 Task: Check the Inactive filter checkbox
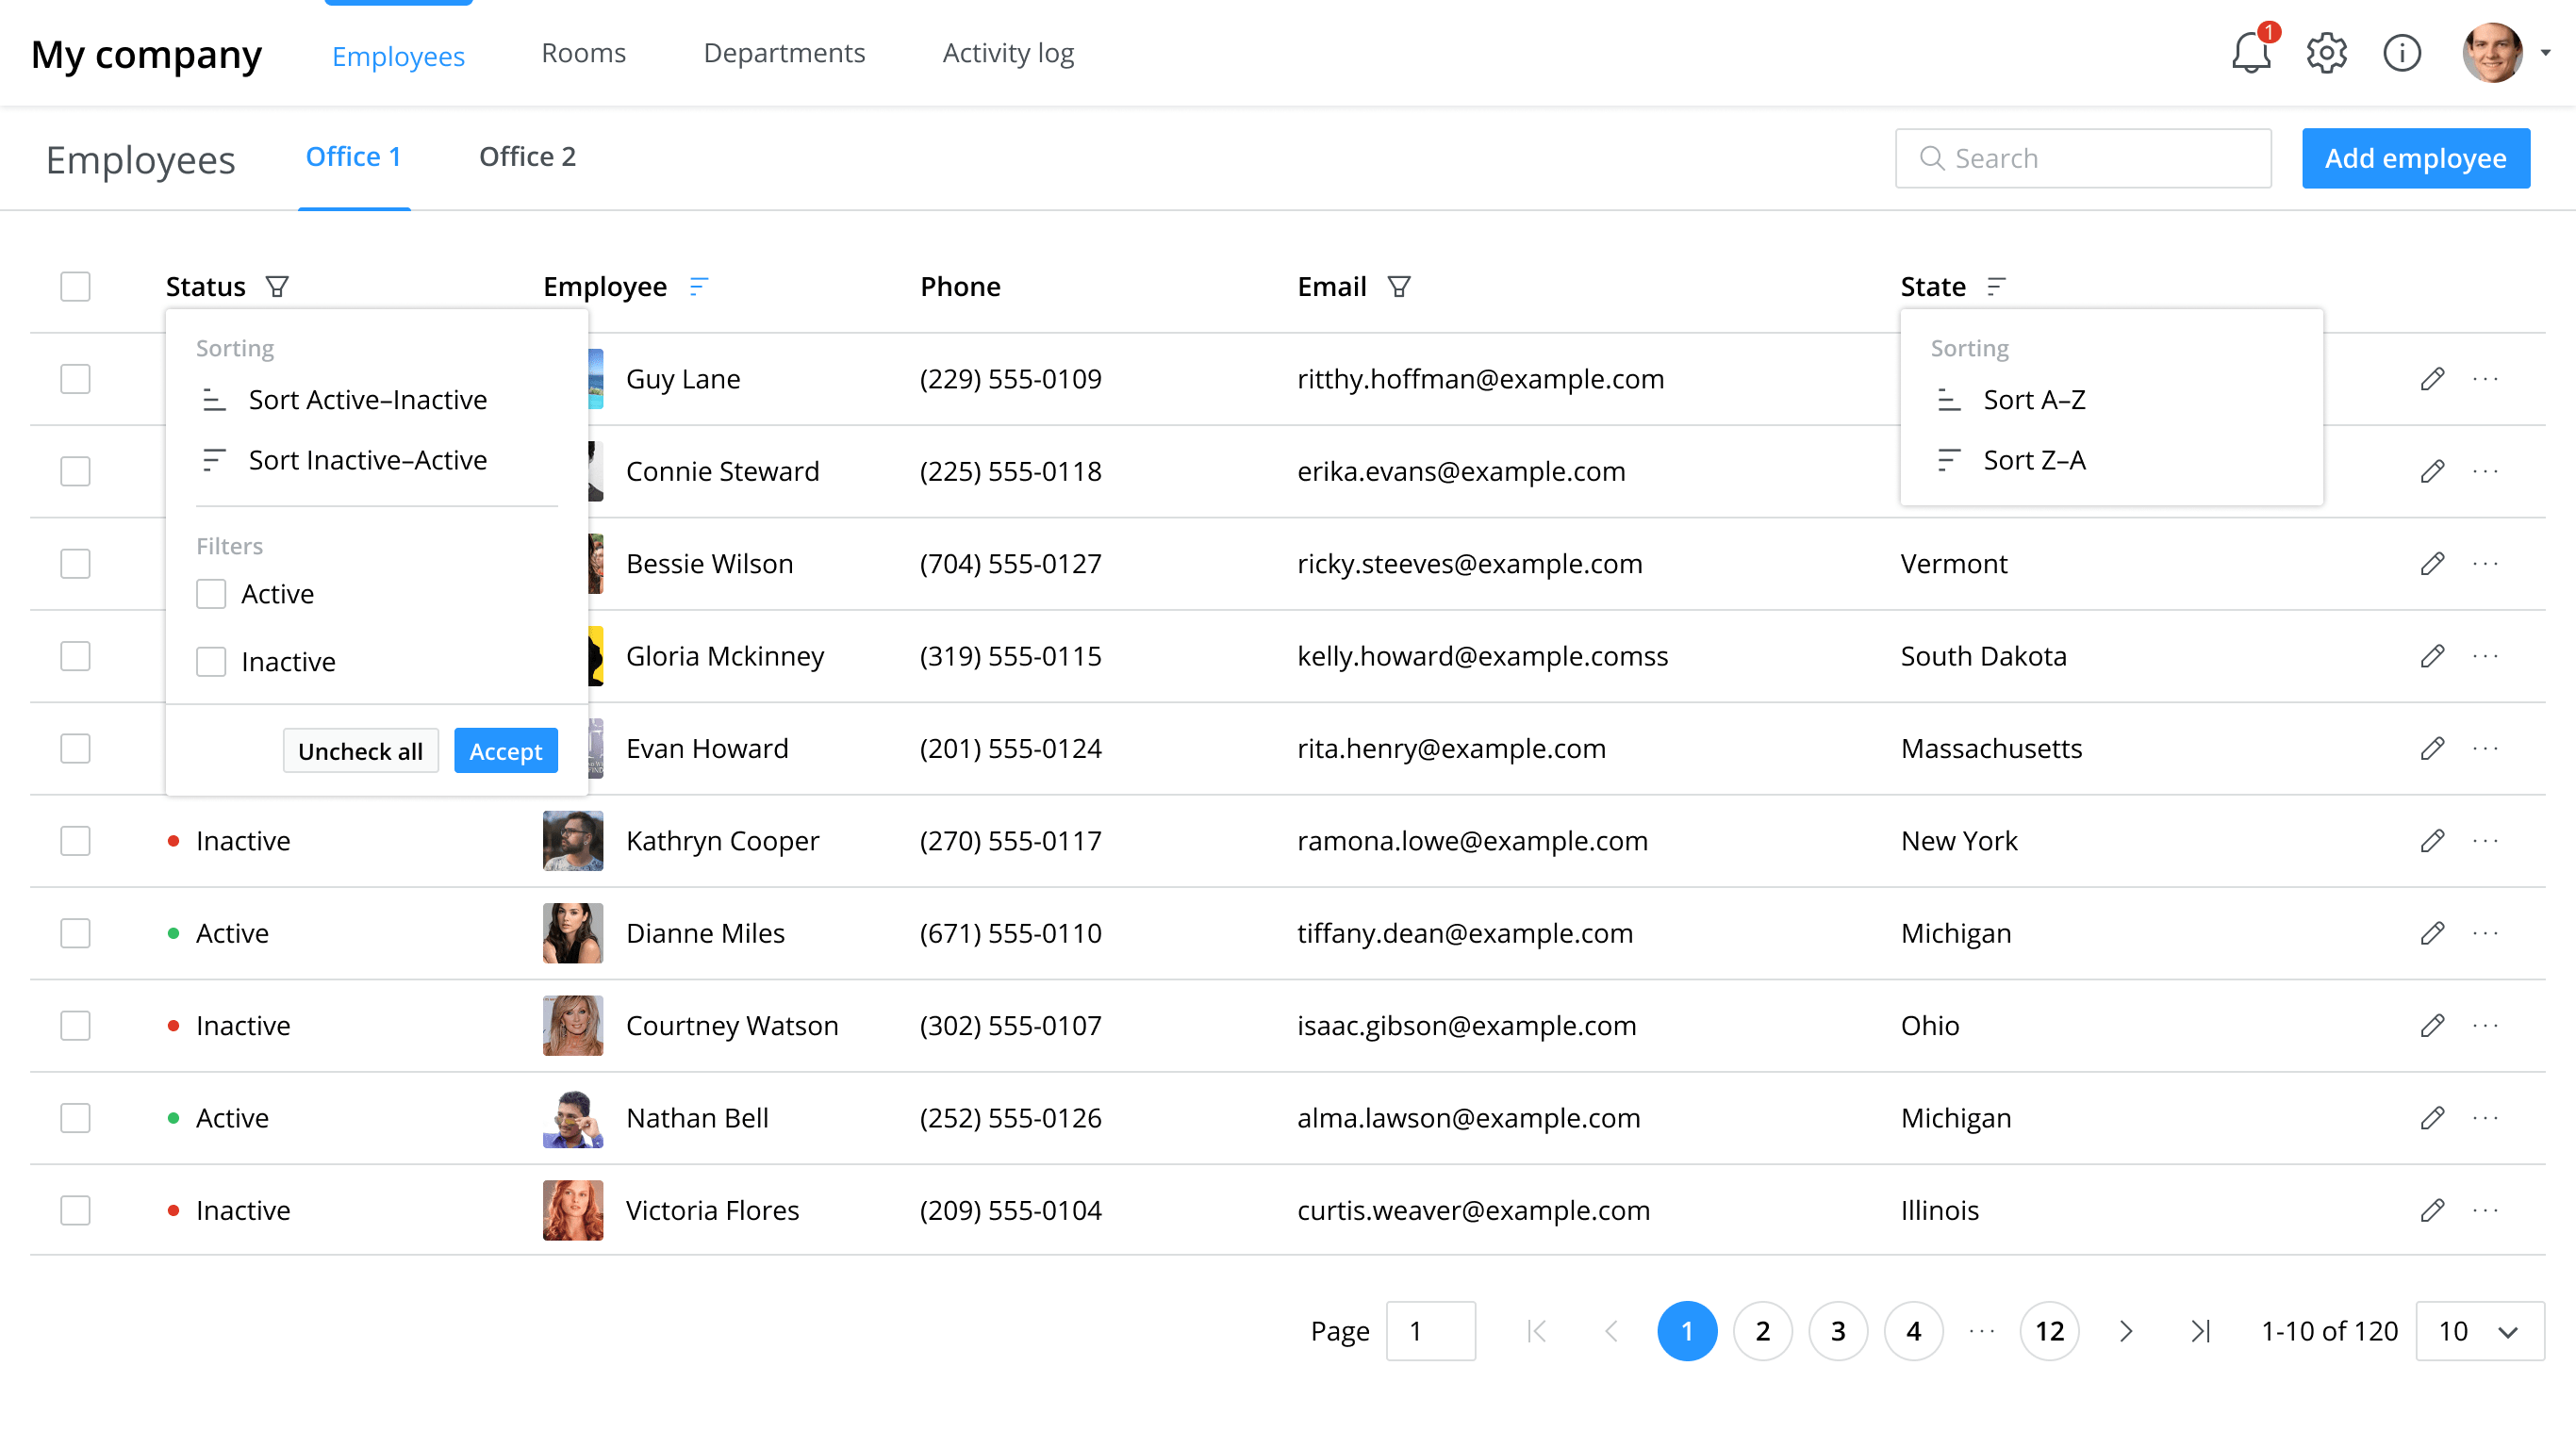pos(211,662)
